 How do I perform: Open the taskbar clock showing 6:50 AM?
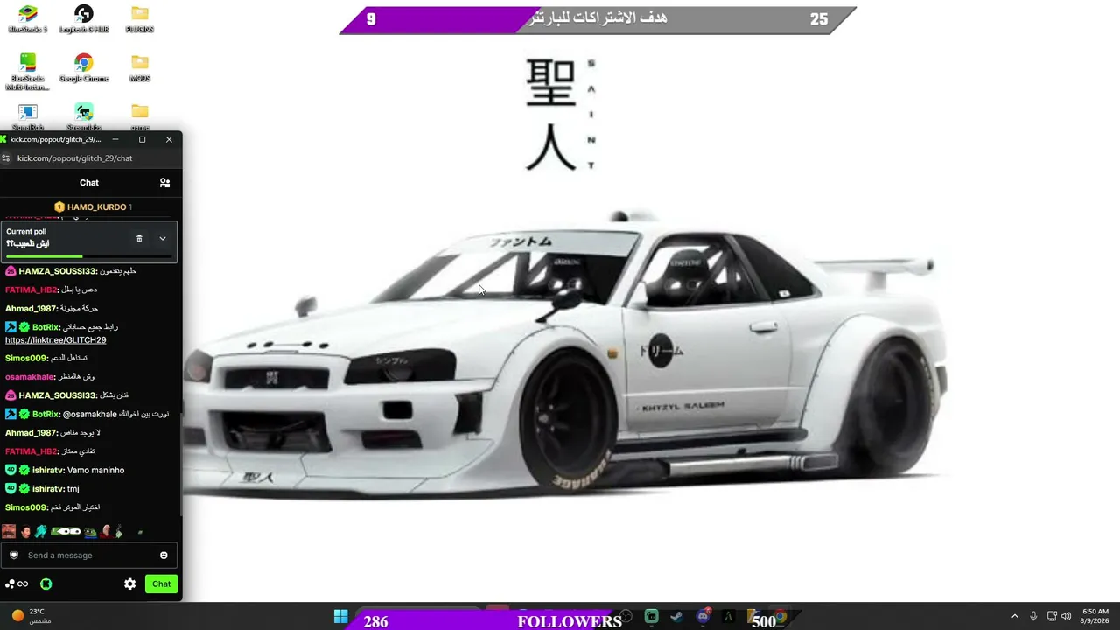coord(1095,616)
